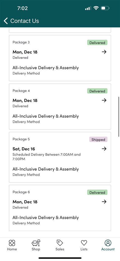Tap the arrow on Package 3 card
The height and width of the screenshot is (261, 120).
104,52
